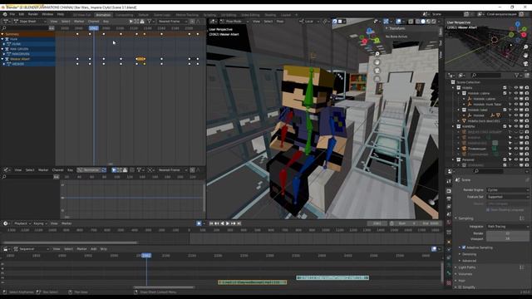Open the outliner display mode dropdown
The width and height of the screenshot is (532, 299).
click(x=461, y=76)
